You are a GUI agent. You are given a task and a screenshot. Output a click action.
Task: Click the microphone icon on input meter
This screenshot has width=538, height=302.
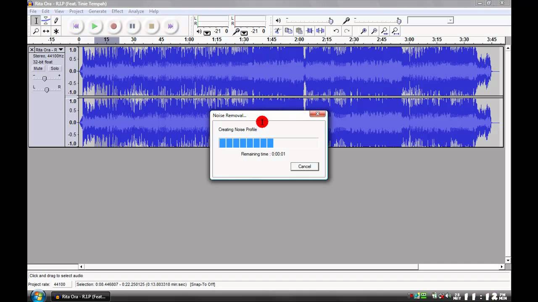pyautogui.click(x=237, y=31)
